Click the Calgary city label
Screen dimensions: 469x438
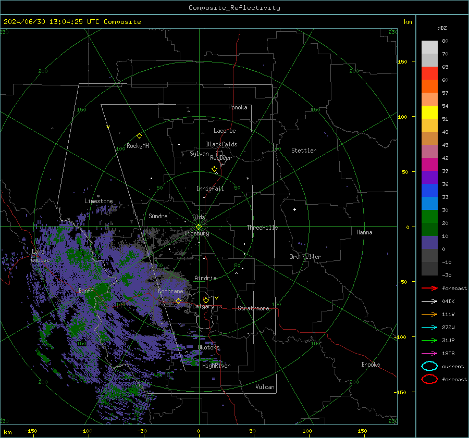click(x=203, y=306)
